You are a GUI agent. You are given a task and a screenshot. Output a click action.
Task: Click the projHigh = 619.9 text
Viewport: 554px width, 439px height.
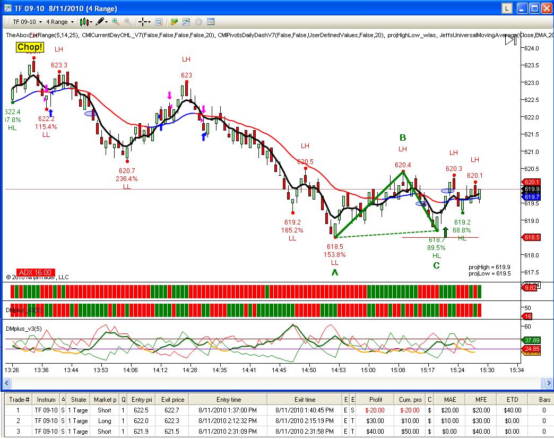(489, 267)
